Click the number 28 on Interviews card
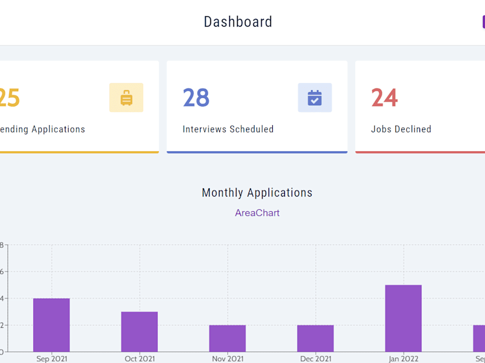Screen dimensions: 485x363 [x=196, y=97]
